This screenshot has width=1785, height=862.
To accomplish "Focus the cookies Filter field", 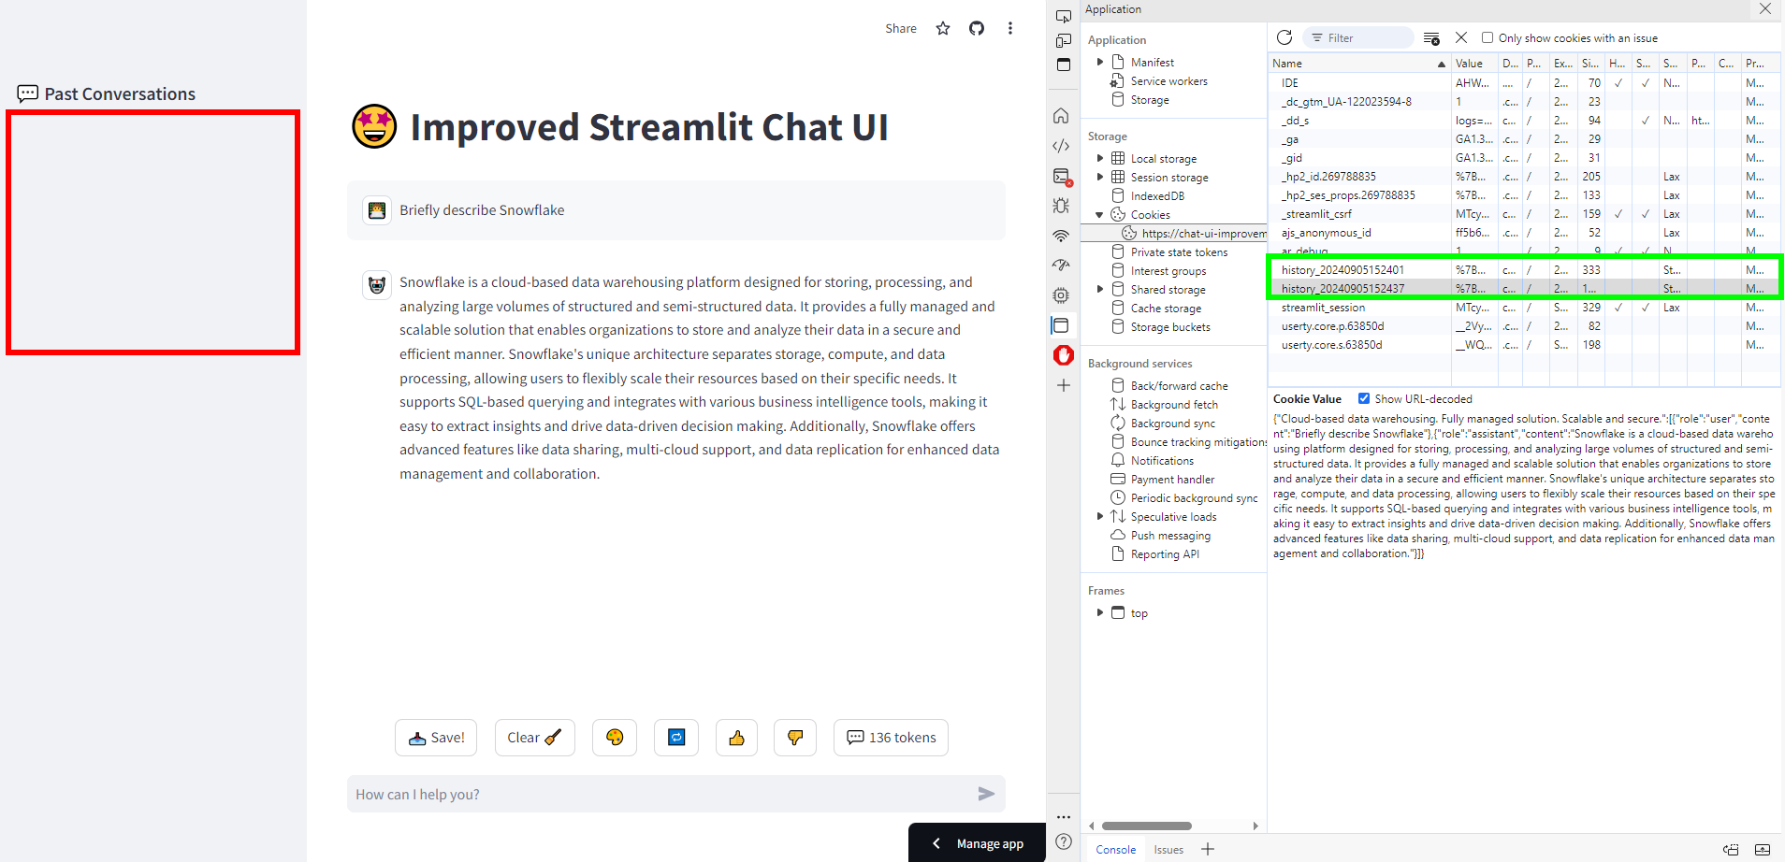I will [1358, 37].
